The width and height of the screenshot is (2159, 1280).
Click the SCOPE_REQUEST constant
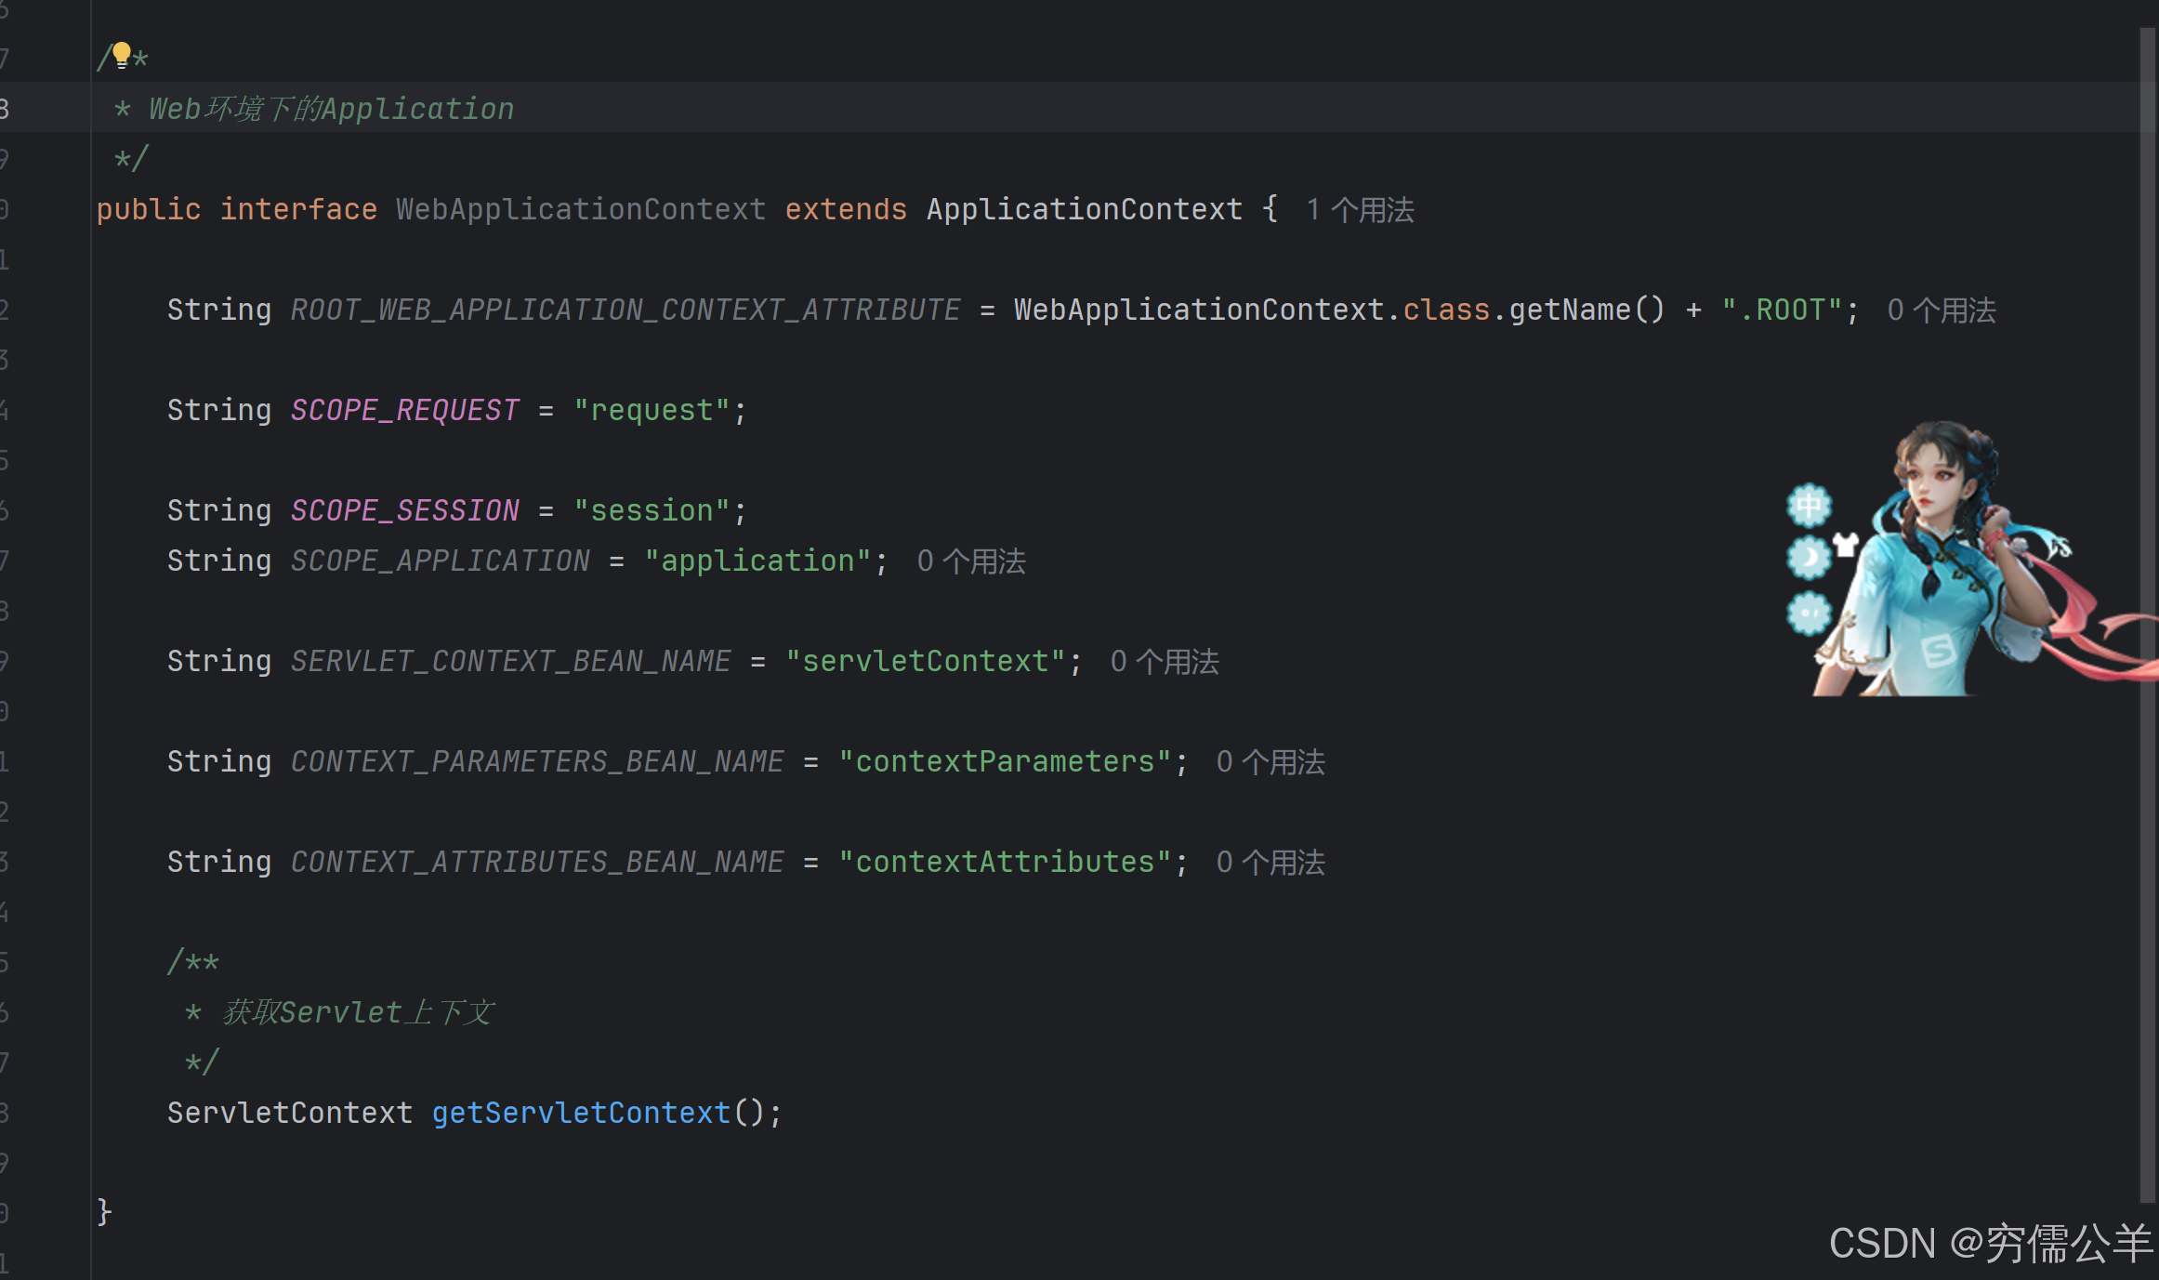[x=404, y=411]
